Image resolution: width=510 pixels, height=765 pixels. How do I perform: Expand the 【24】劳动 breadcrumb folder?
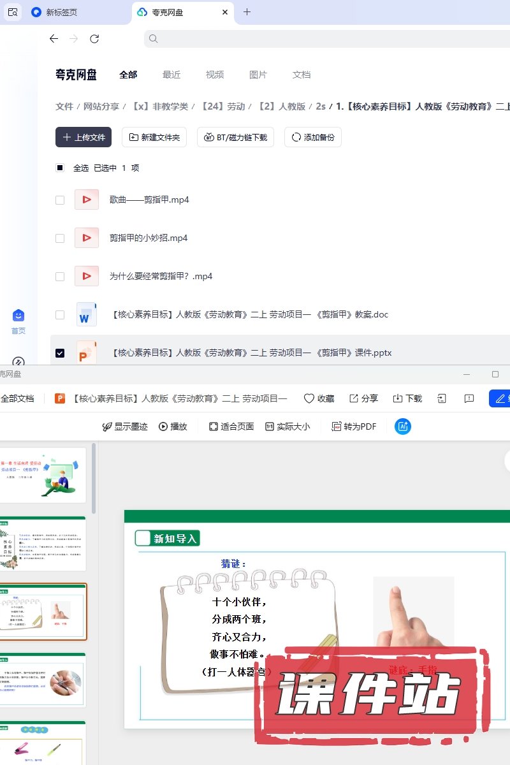point(223,106)
